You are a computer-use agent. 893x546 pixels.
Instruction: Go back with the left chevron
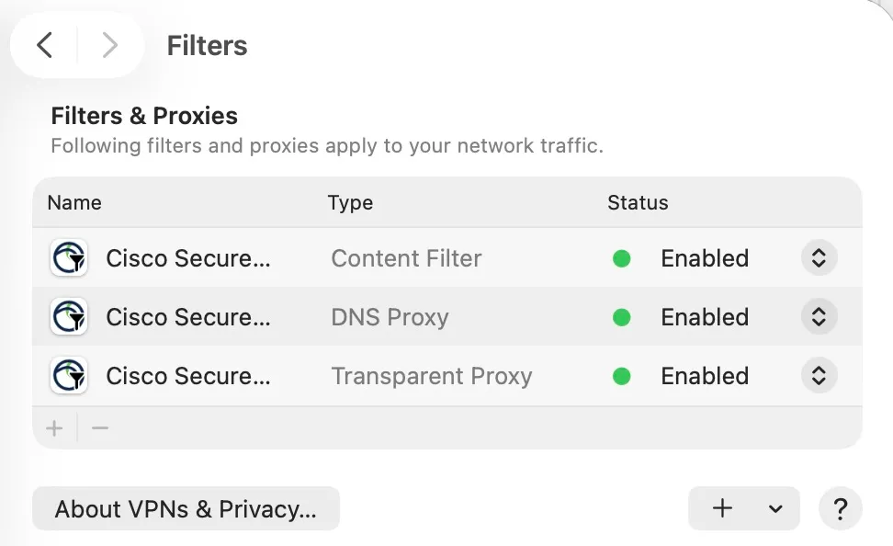(x=44, y=45)
